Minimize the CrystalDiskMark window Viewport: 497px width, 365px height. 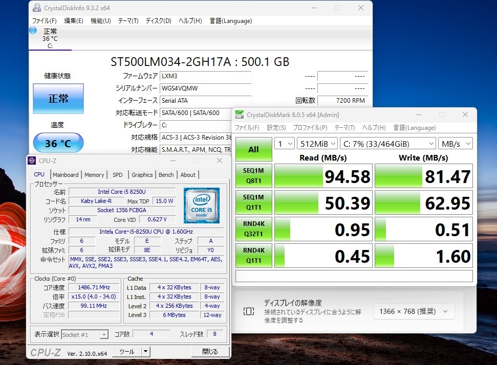click(x=419, y=115)
